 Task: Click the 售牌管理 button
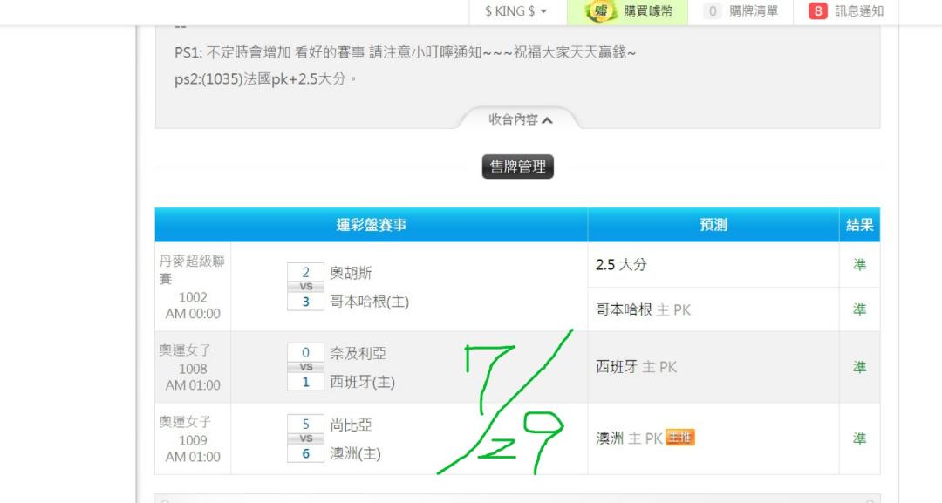(x=518, y=167)
